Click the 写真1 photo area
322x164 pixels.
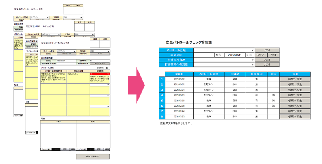(x=58, y=135)
